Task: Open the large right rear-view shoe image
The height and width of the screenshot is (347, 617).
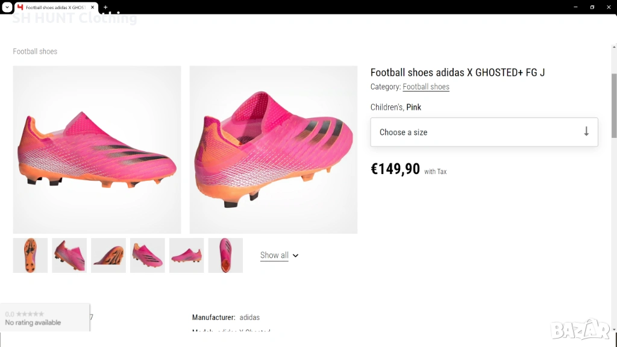Action: (274, 149)
